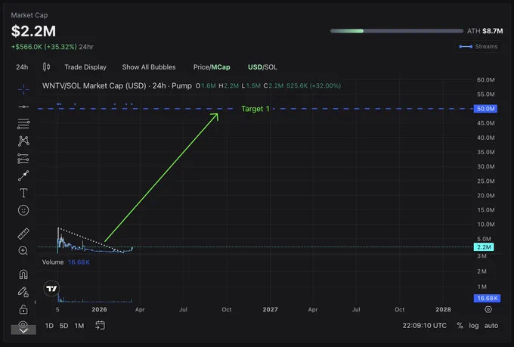Select the ruler measure tool
This screenshot has width=514, height=347.
(23, 234)
